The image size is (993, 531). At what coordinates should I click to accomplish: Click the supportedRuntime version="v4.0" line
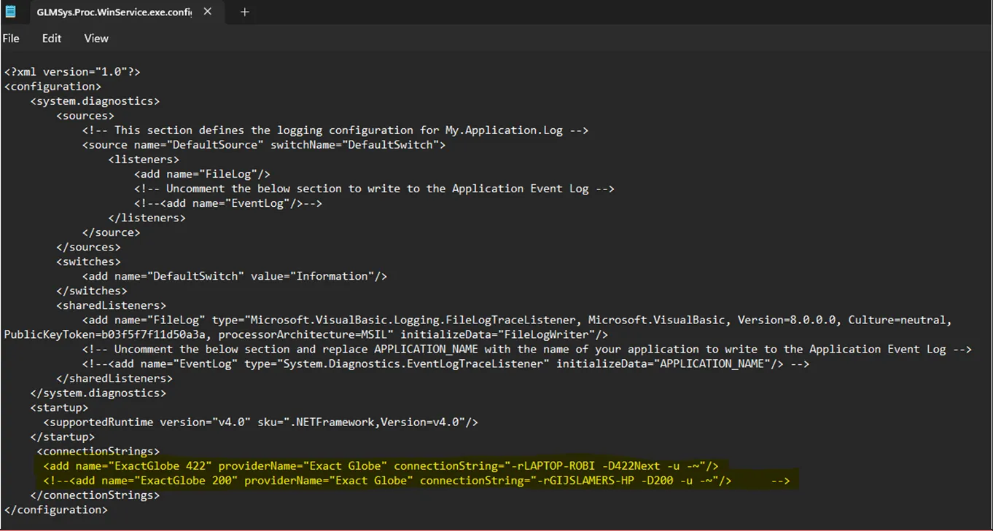[x=260, y=422]
